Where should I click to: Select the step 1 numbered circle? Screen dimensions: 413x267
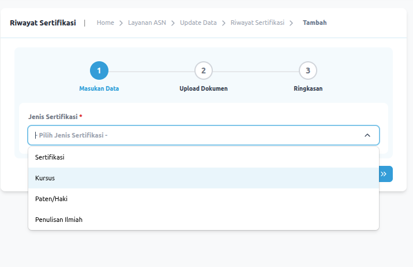coord(99,71)
